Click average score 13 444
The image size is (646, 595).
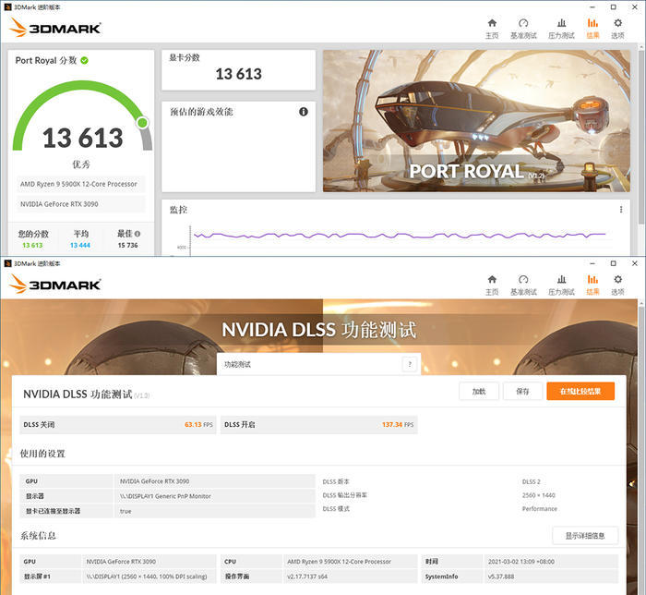(x=80, y=246)
